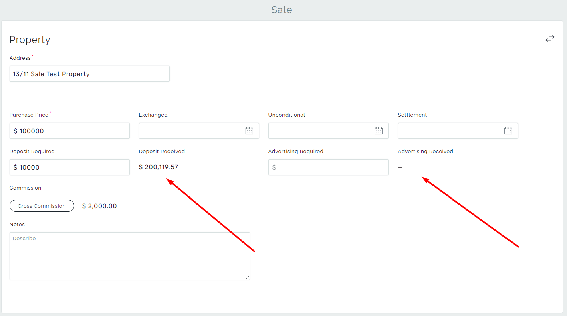Open the Settlement date picker field
This screenshot has width=567, height=316.
(x=449, y=130)
